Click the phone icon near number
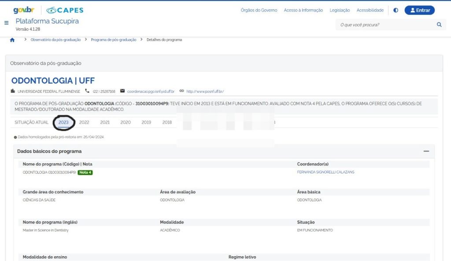This screenshot has height=261, width=451. pyautogui.click(x=87, y=91)
